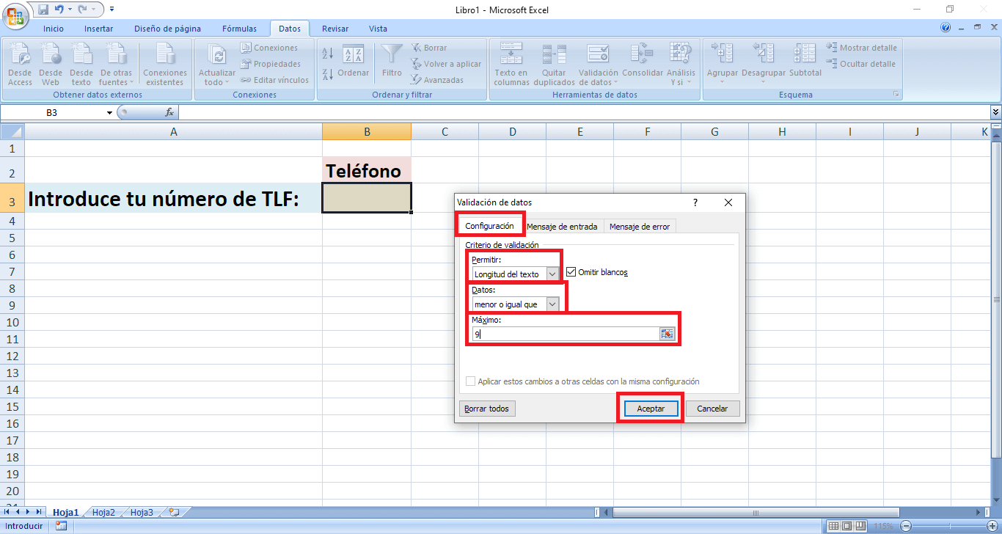Click Editar vínculos
This screenshot has height=534, width=1002.
pyautogui.click(x=274, y=80)
